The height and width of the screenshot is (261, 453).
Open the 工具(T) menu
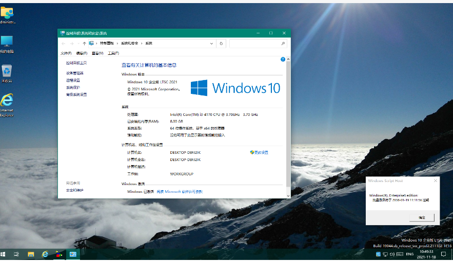click(113, 53)
